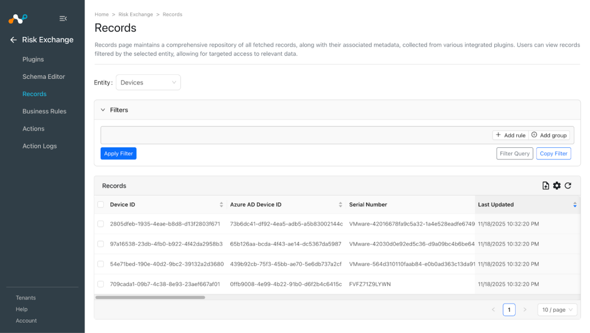The width and height of the screenshot is (590, 333).
Task: Click the Records page heading
Action: click(115, 28)
